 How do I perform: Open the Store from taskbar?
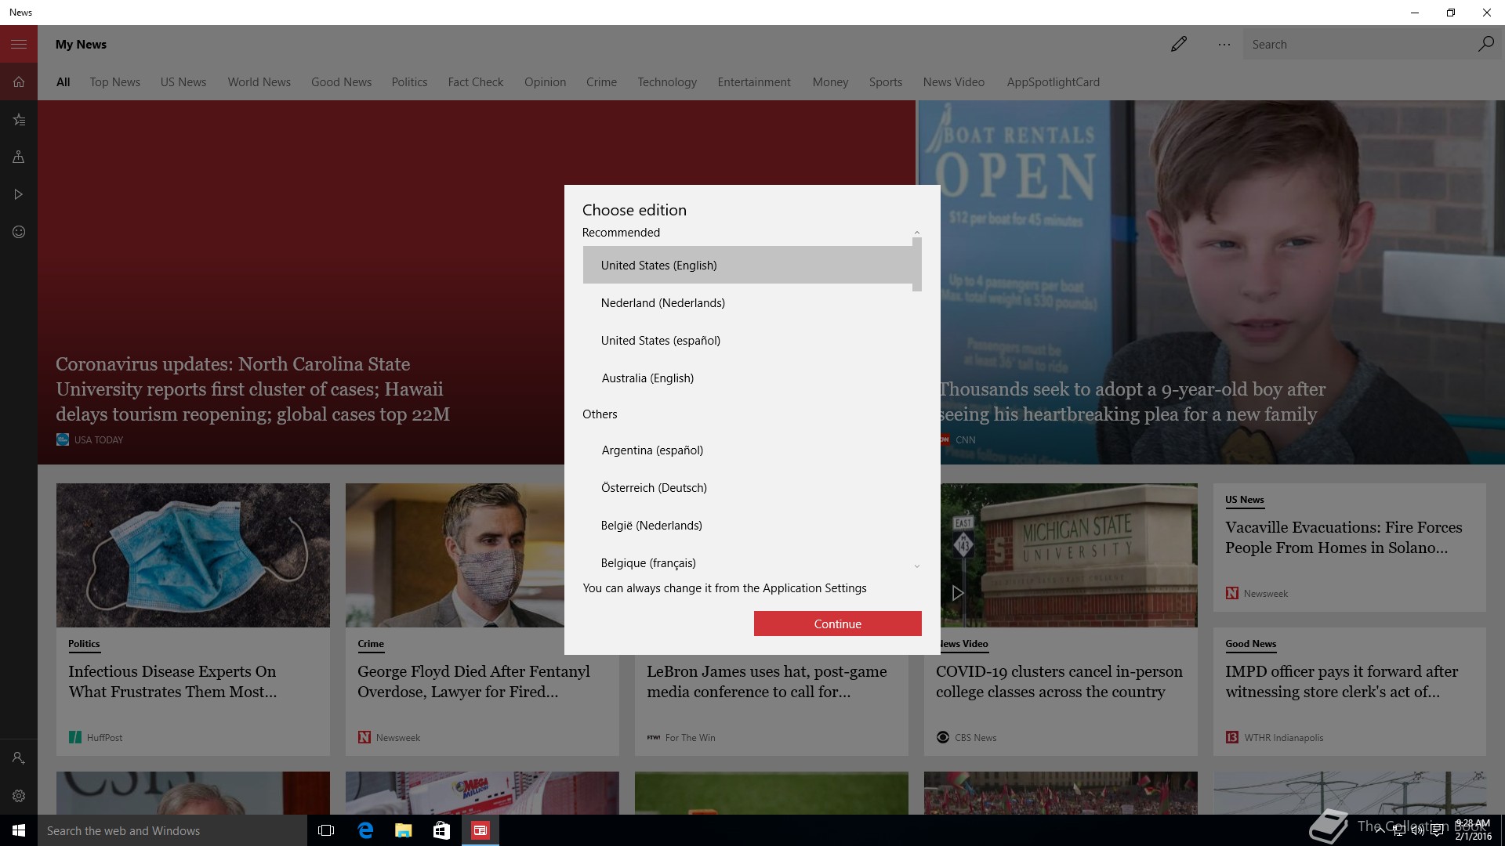[x=441, y=830]
